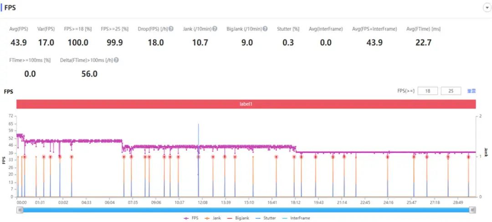Click the FPS threshold field showing 18
The height and width of the screenshot is (222, 492).
coord(428,91)
